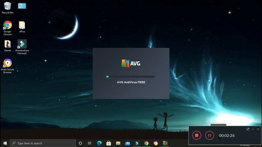Open the Mail app from the taskbar
This screenshot has width=262, height=147.
(127, 143)
